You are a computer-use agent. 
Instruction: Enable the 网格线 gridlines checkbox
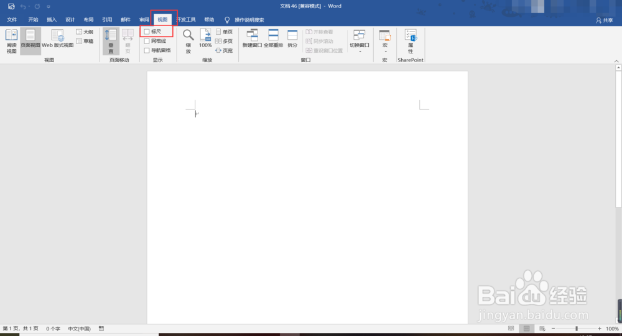click(x=147, y=41)
